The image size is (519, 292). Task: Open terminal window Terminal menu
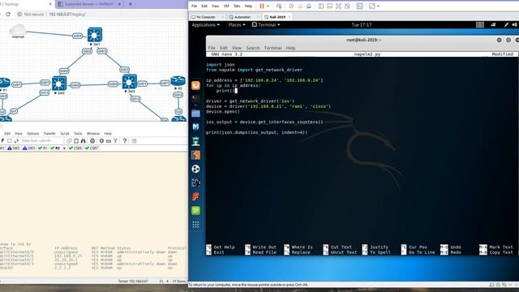(272, 48)
